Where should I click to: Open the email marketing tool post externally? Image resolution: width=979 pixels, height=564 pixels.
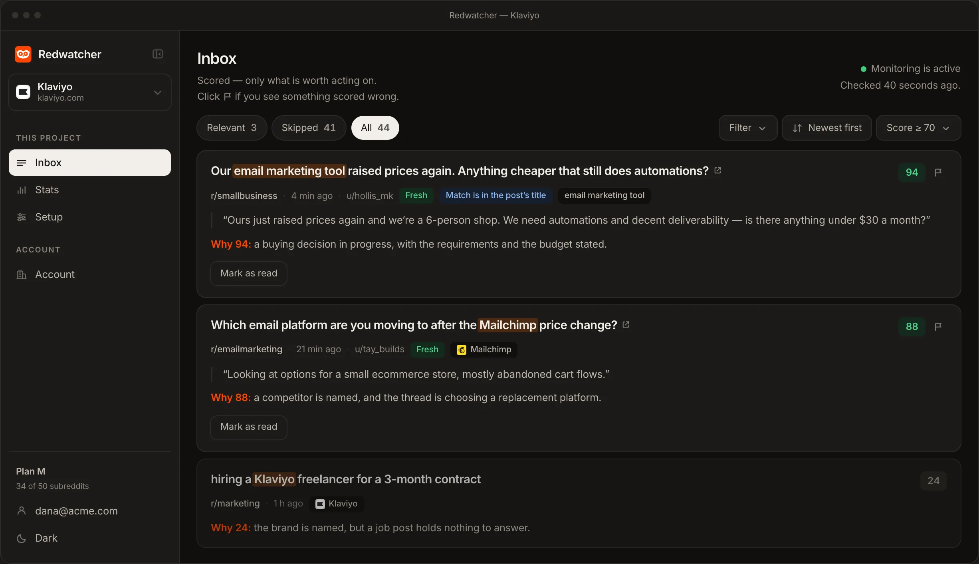(x=717, y=171)
